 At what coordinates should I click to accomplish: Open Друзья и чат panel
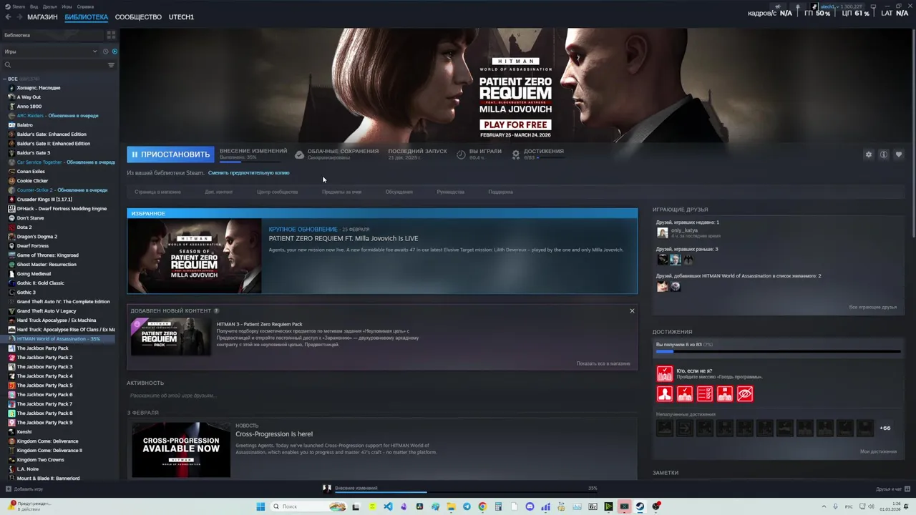click(x=892, y=489)
